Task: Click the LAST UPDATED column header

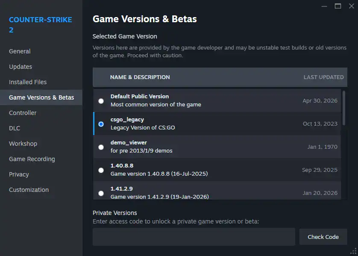Action: (323, 77)
